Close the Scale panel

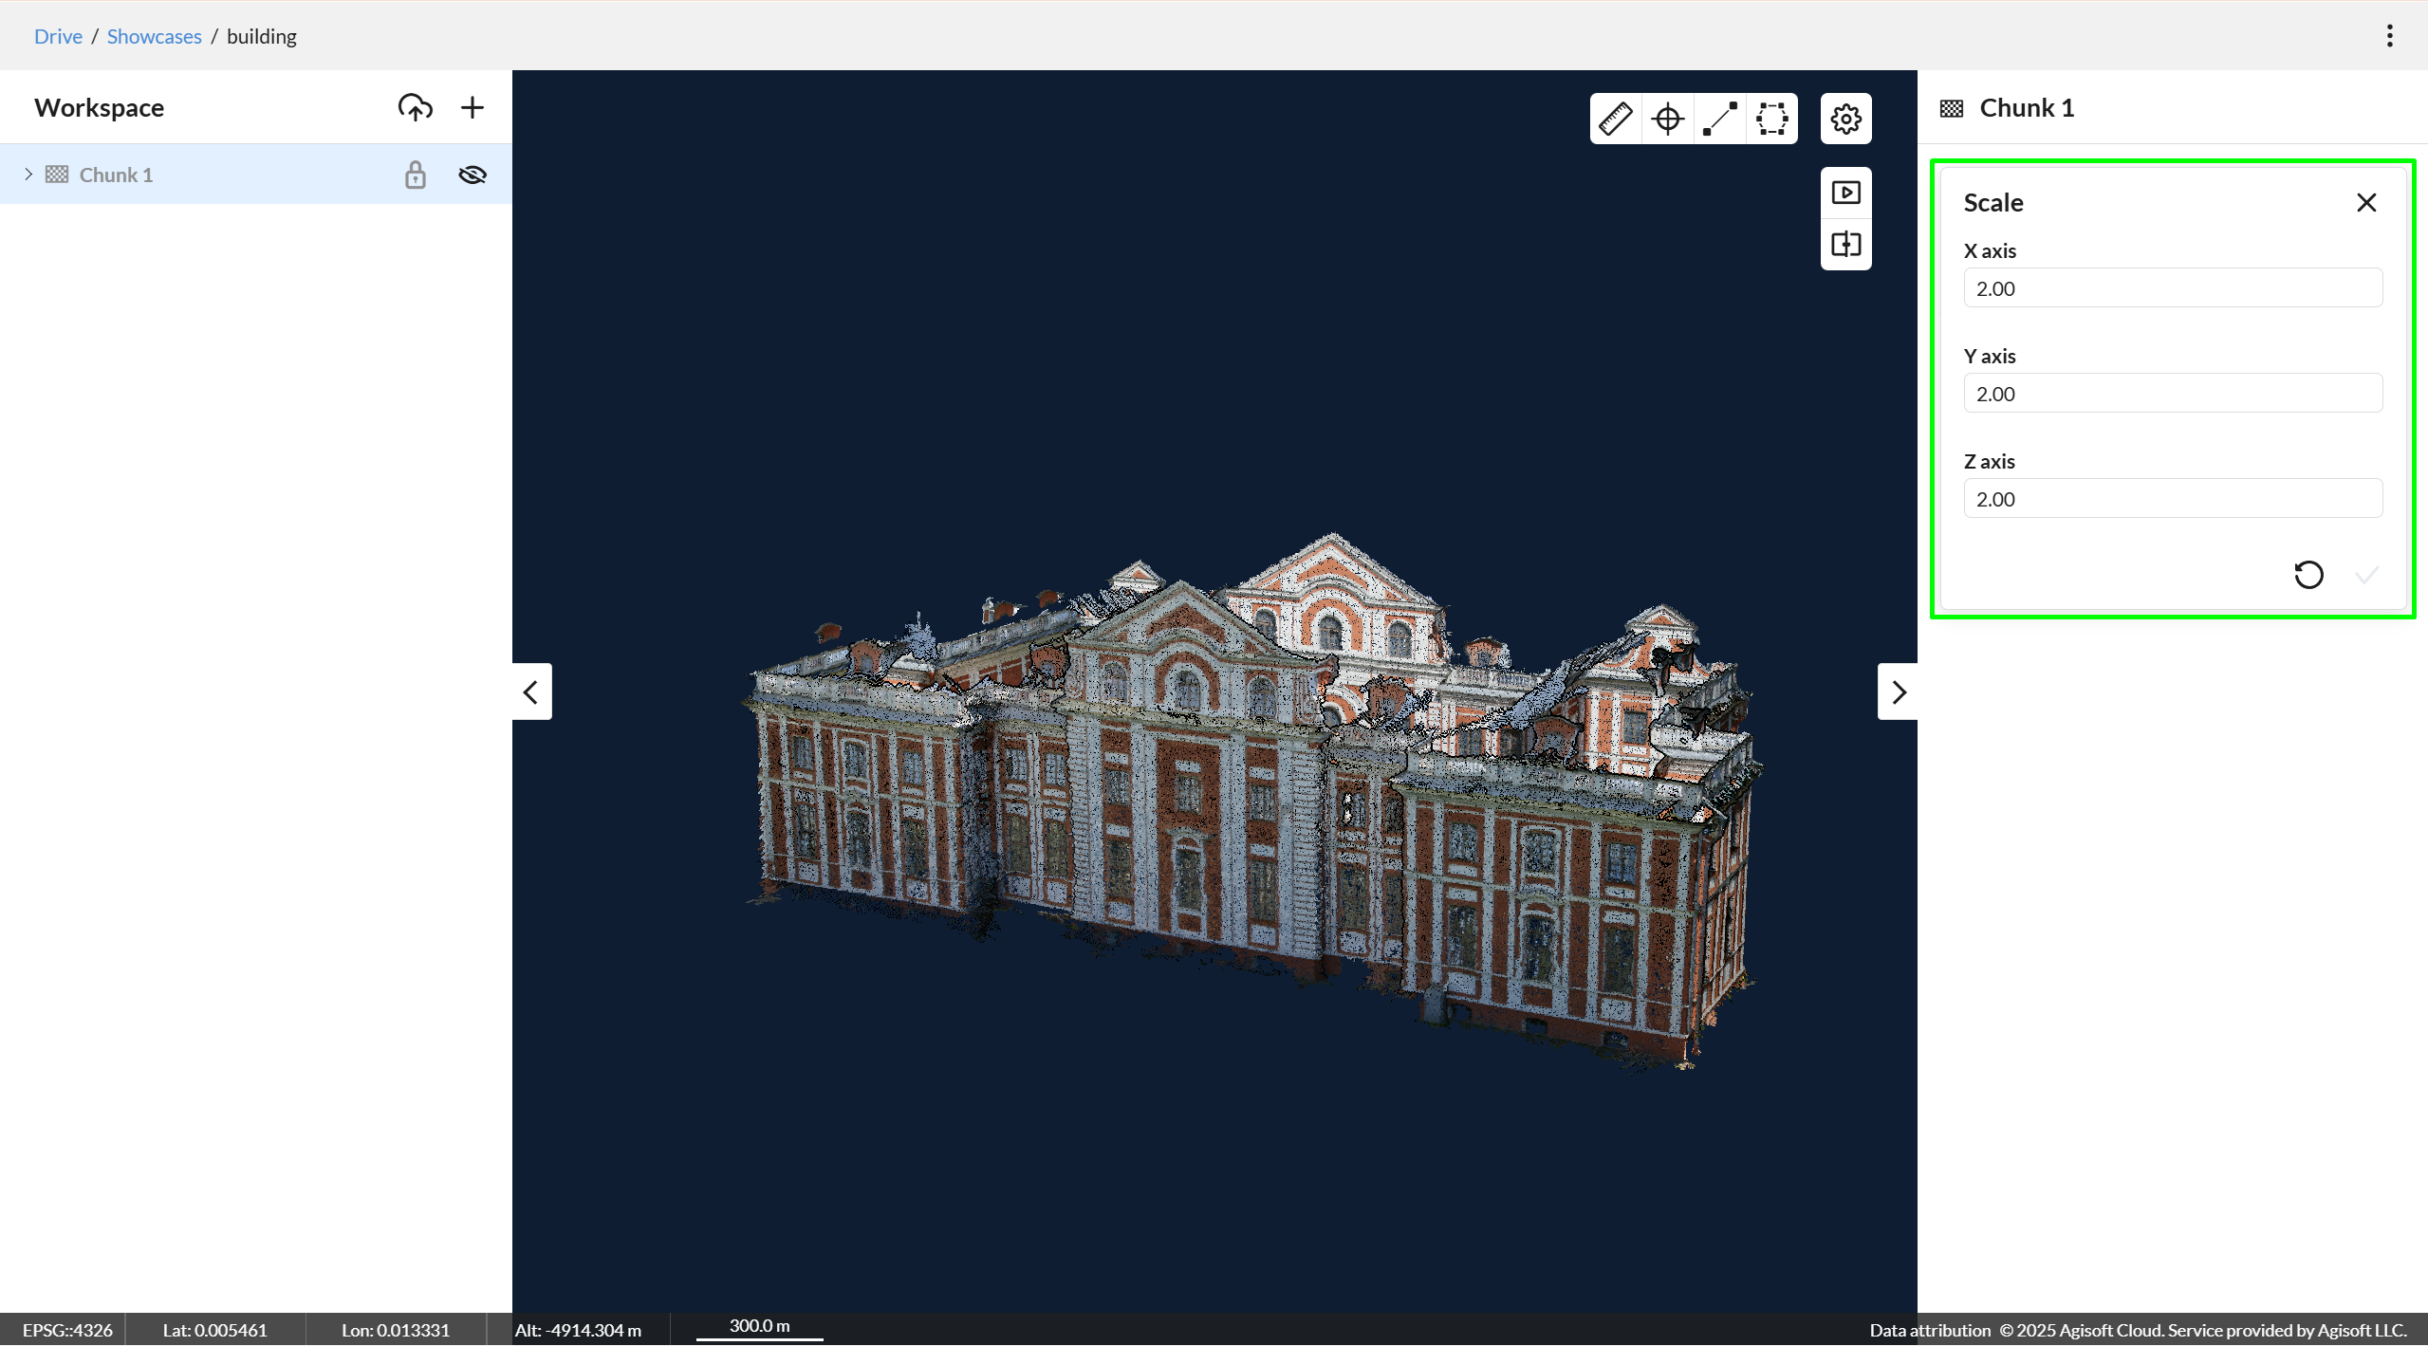click(x=2366, y=202)
